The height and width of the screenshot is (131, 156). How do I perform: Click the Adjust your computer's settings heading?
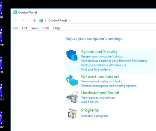(94, 39)
